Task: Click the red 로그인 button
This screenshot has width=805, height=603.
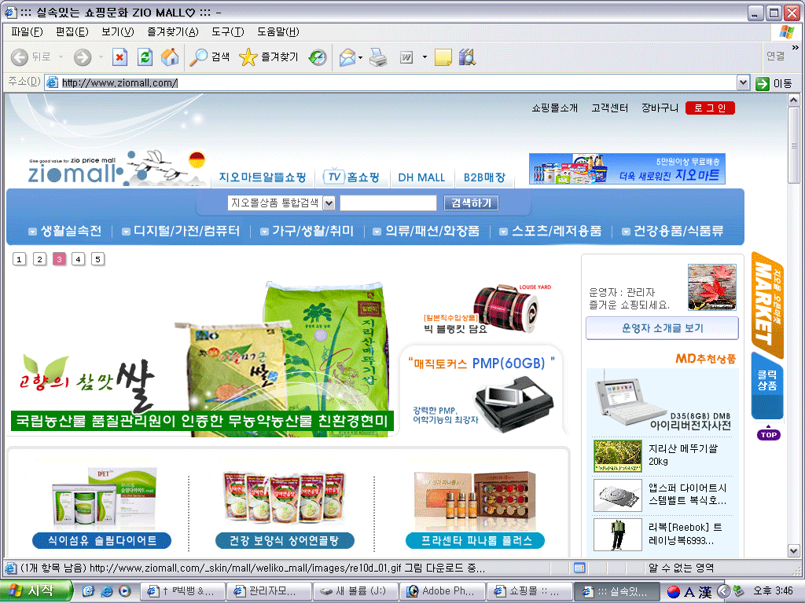Action: click(710, 108)
